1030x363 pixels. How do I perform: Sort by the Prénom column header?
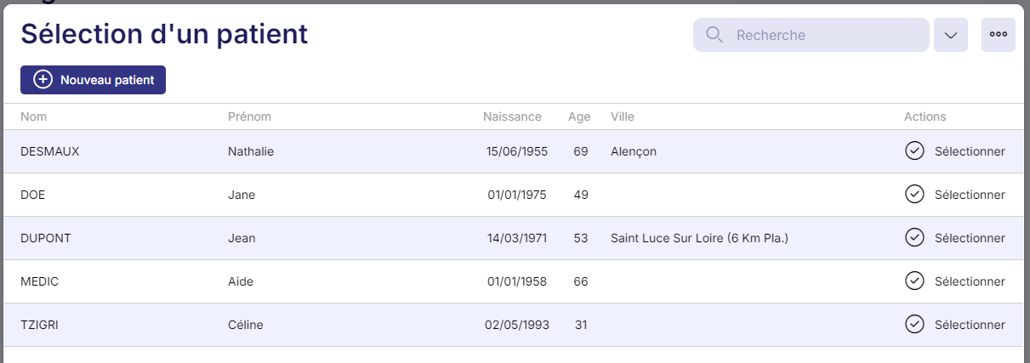[249, 116]
